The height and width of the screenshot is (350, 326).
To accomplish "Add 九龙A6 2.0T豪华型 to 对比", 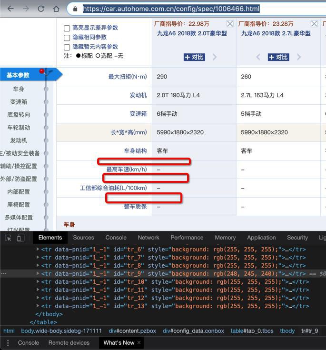I will pos(194,57).
